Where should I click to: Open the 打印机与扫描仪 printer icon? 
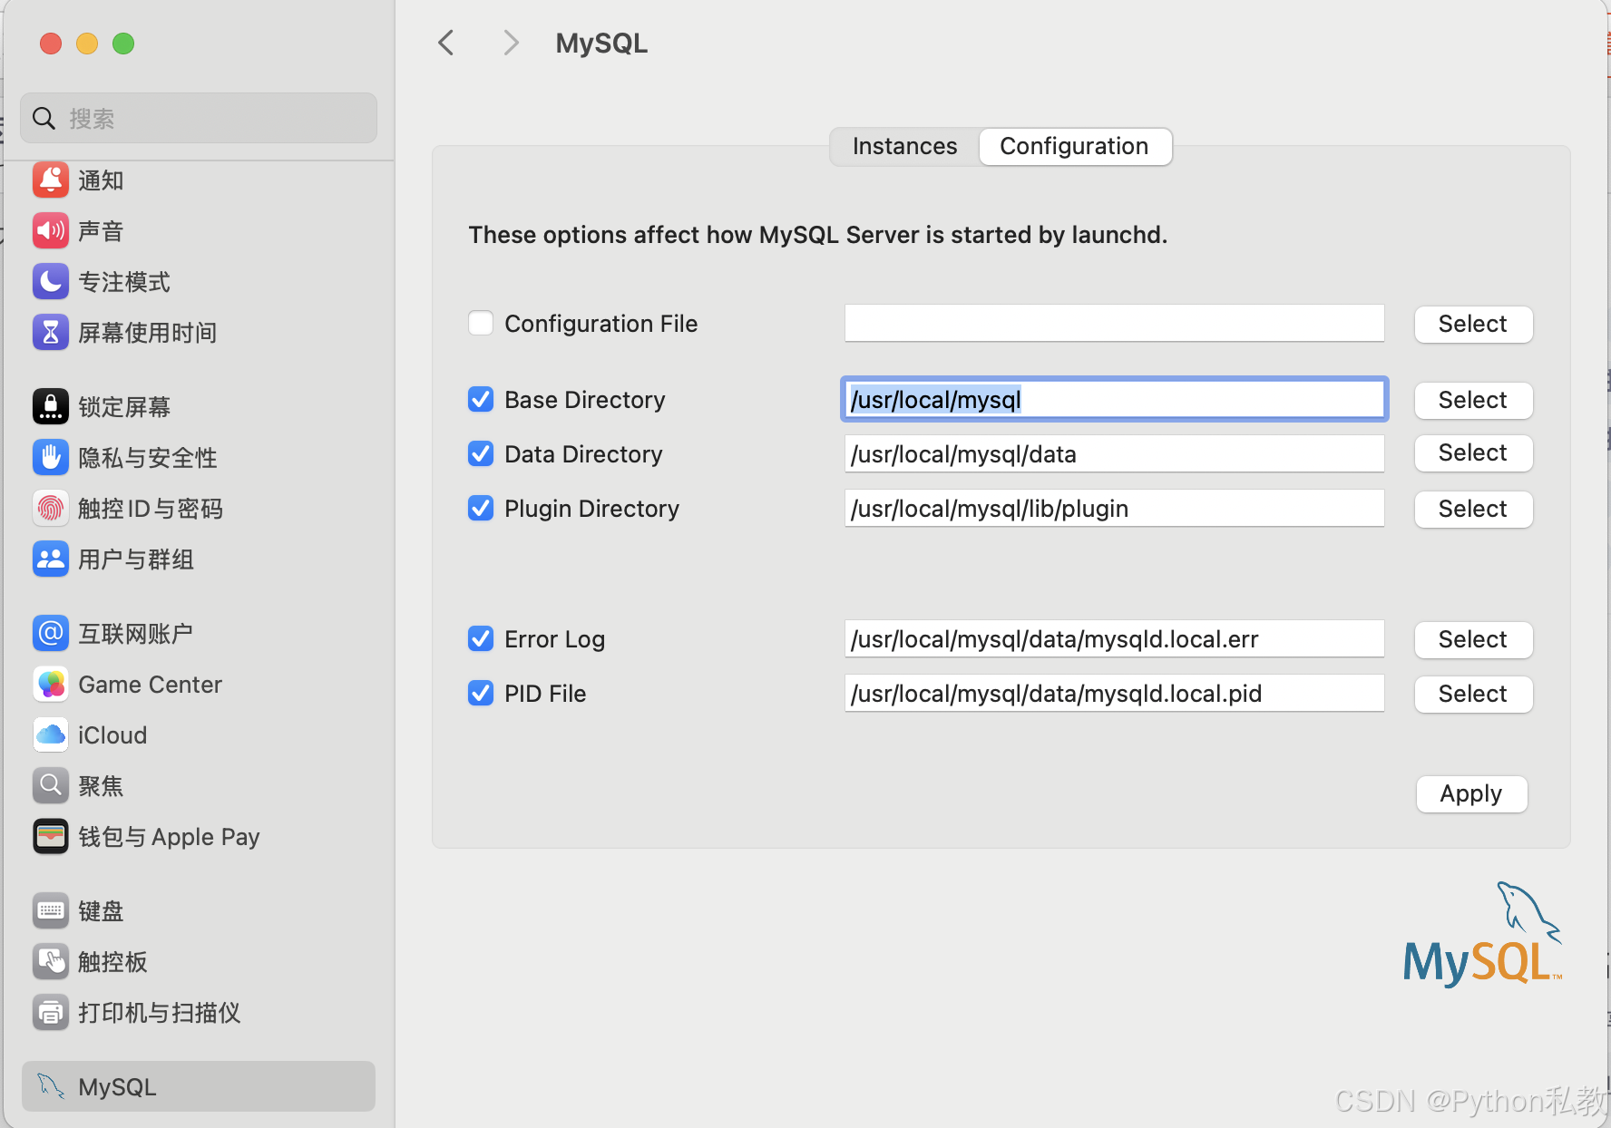pos(51,1013)
